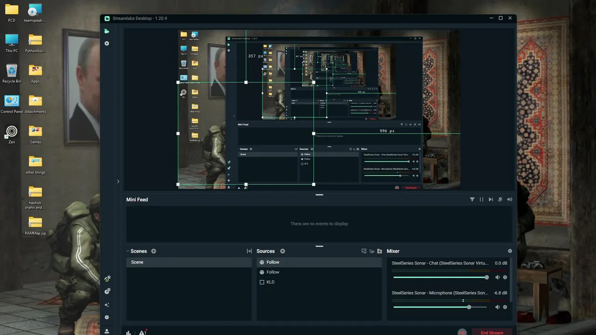Select the second Follow source

click(x=319, y=272)
